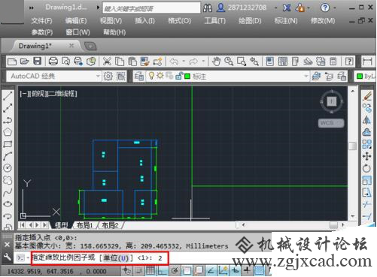Toggle Object Snap in status bar
Viewport: 377px width, 277px height.
187,270
